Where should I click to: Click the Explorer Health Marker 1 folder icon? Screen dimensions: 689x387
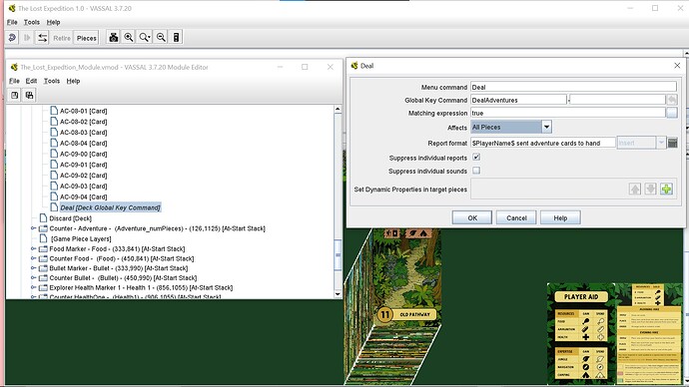point(43,288)
